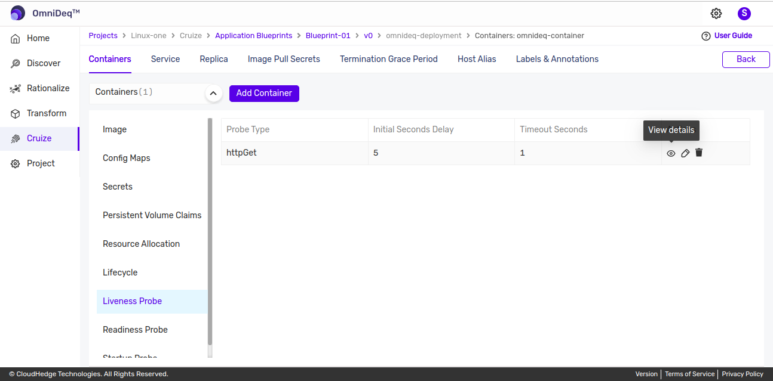773x381 pixels.
Task: Click the Version footer link
Action: tap(646, 374)
